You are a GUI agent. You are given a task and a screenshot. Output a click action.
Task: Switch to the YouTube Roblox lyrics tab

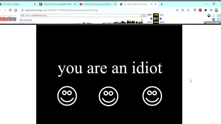98,4
